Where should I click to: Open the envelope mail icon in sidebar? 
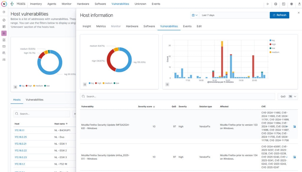4,46
